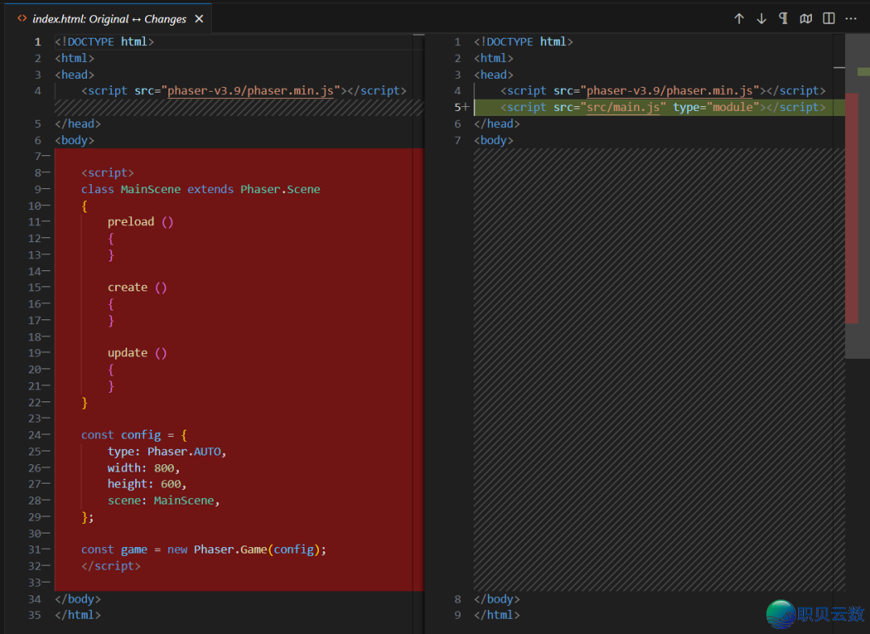
Task: Go to next change with down arrow
Action: click(x=761, y=19)
